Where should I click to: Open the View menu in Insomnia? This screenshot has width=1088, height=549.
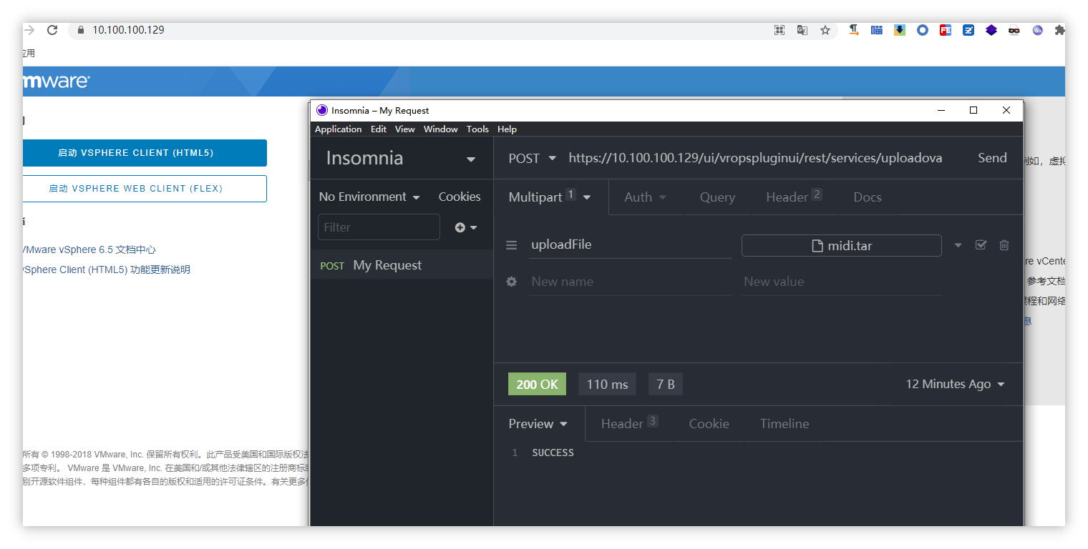pos(405,129)
